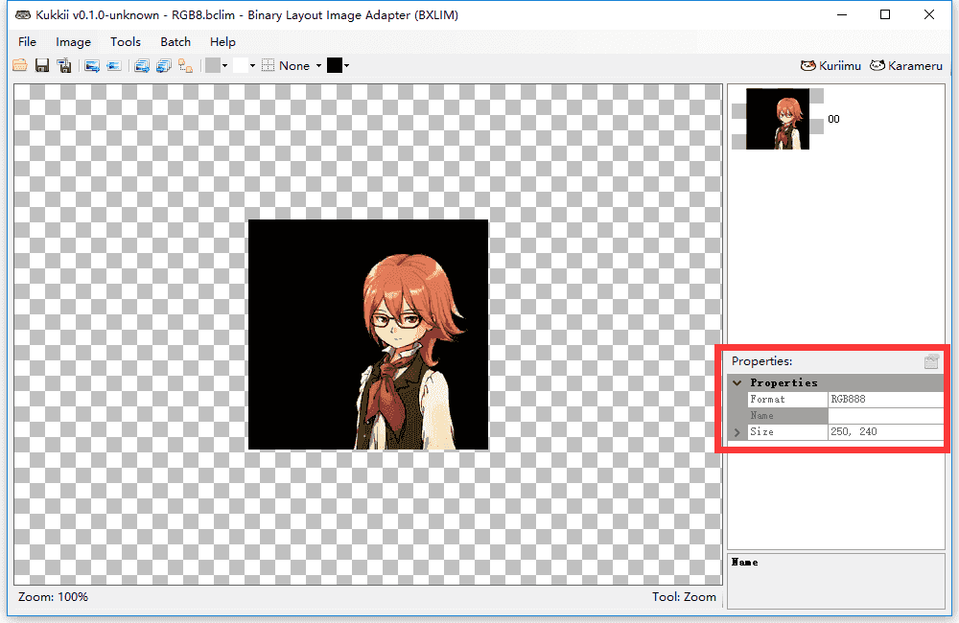Collapse the Properties category chevron
Screen dimensions: 959x623
coord(737,382)
